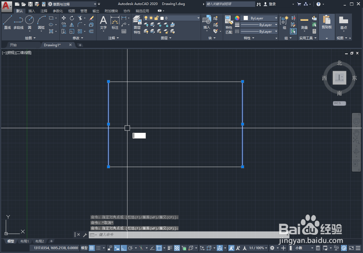
Task: Expand the 绘图 panel
Action: [30, 38]
